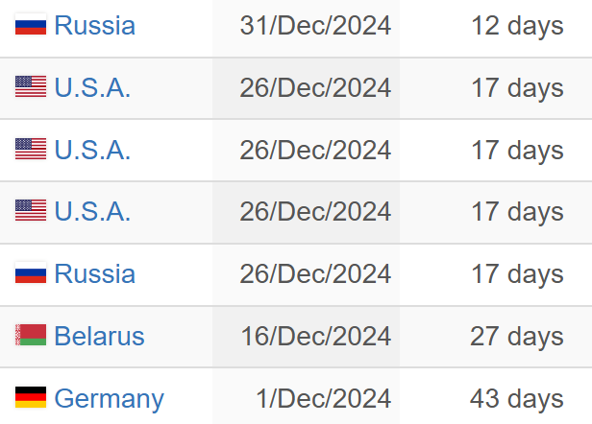Click the middle U.S.A. flag icon
592x424 pixels.
coord(31,151)
